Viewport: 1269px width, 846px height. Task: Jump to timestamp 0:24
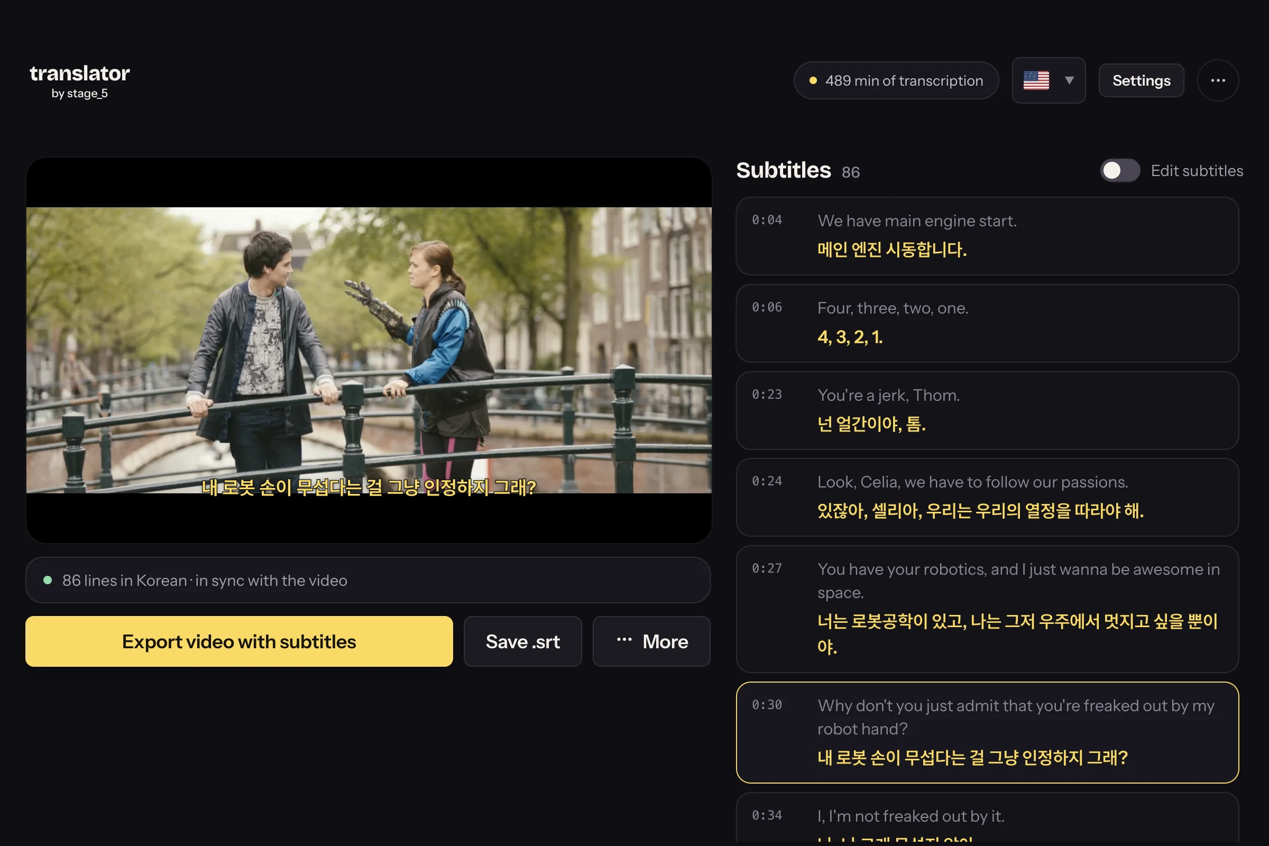[767, 481]
